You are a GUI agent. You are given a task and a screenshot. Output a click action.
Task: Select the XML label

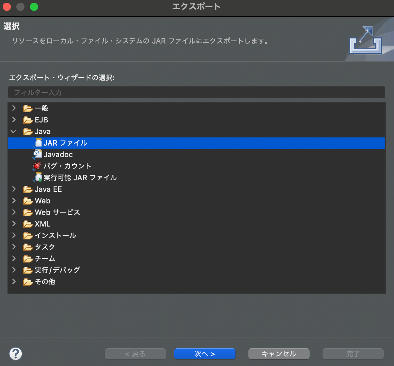point(43,224)
